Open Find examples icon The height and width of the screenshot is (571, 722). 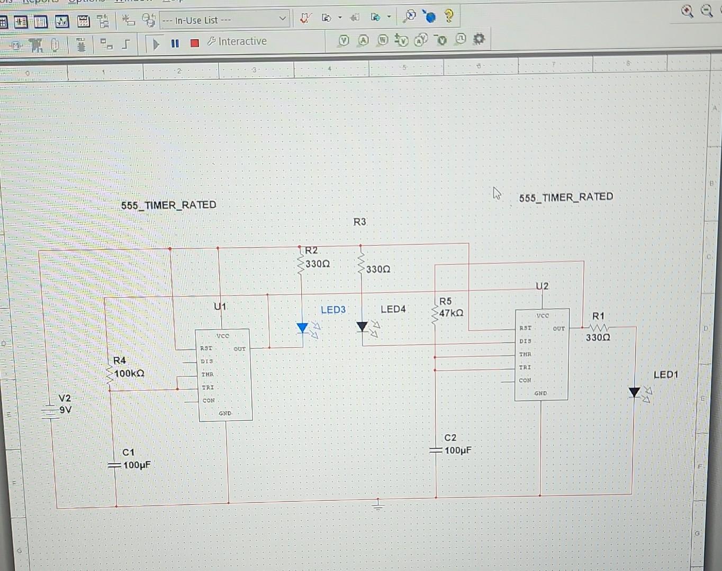409,16
